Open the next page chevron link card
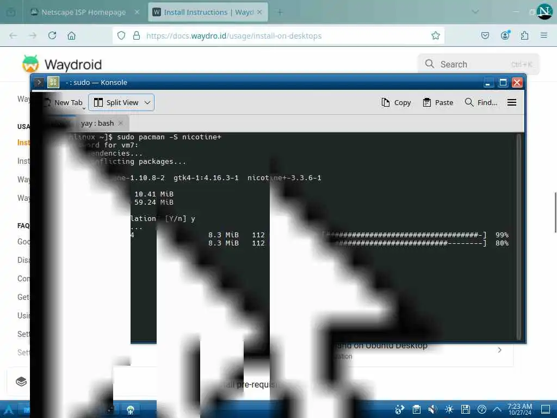Screen dimensions: 557x418 (499, 350)
